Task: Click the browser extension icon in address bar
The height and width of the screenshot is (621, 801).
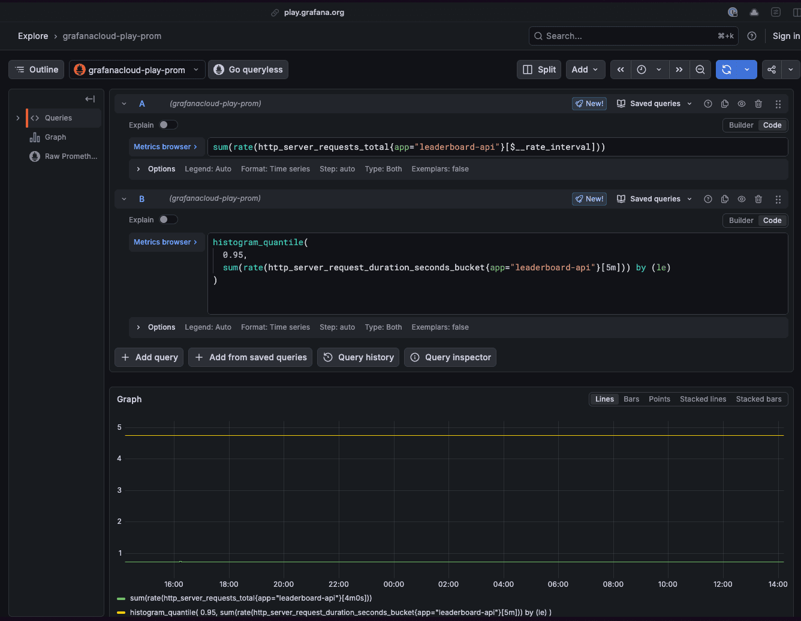Action: (x=733, y=12)
